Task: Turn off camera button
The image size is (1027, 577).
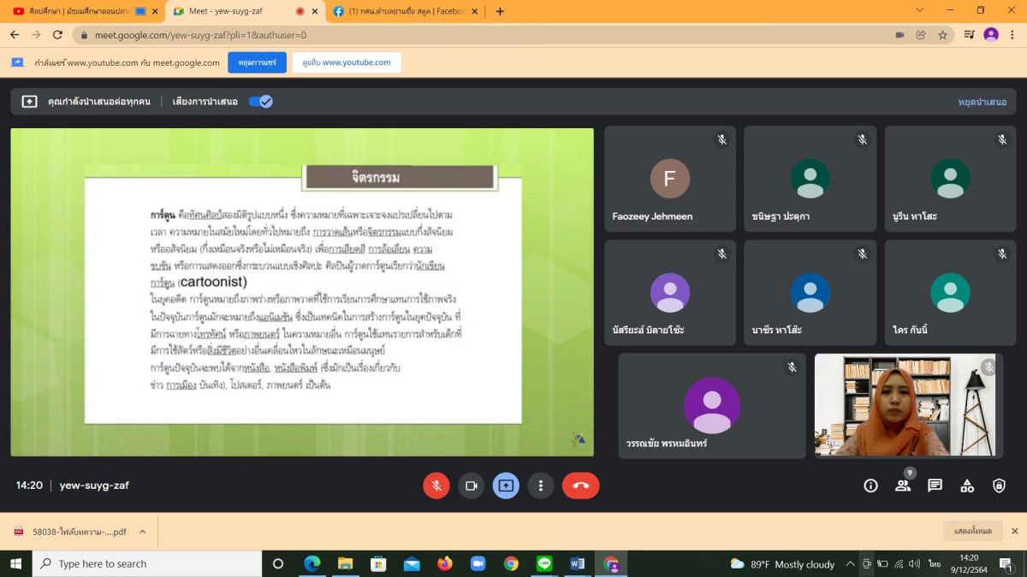Action: (x=471, y=486)
